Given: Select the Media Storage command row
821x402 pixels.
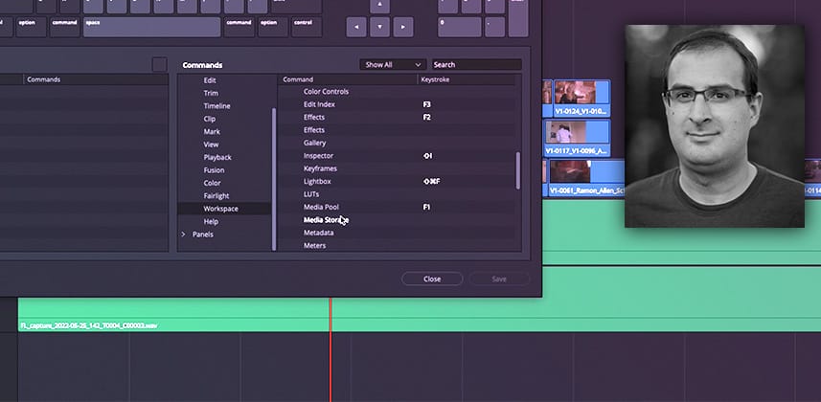Looking at the screenshot, I should coord(397,220).
